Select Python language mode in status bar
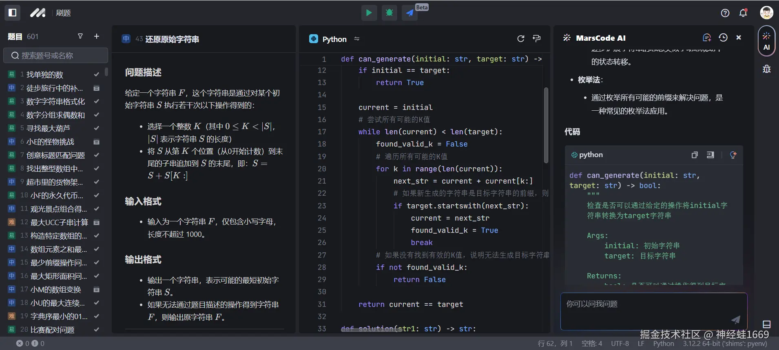The height and width of the screenshot is (350, 779). coord(664,343)
